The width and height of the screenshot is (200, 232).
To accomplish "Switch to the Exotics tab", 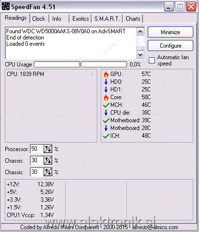I will (x=81, y=19).
